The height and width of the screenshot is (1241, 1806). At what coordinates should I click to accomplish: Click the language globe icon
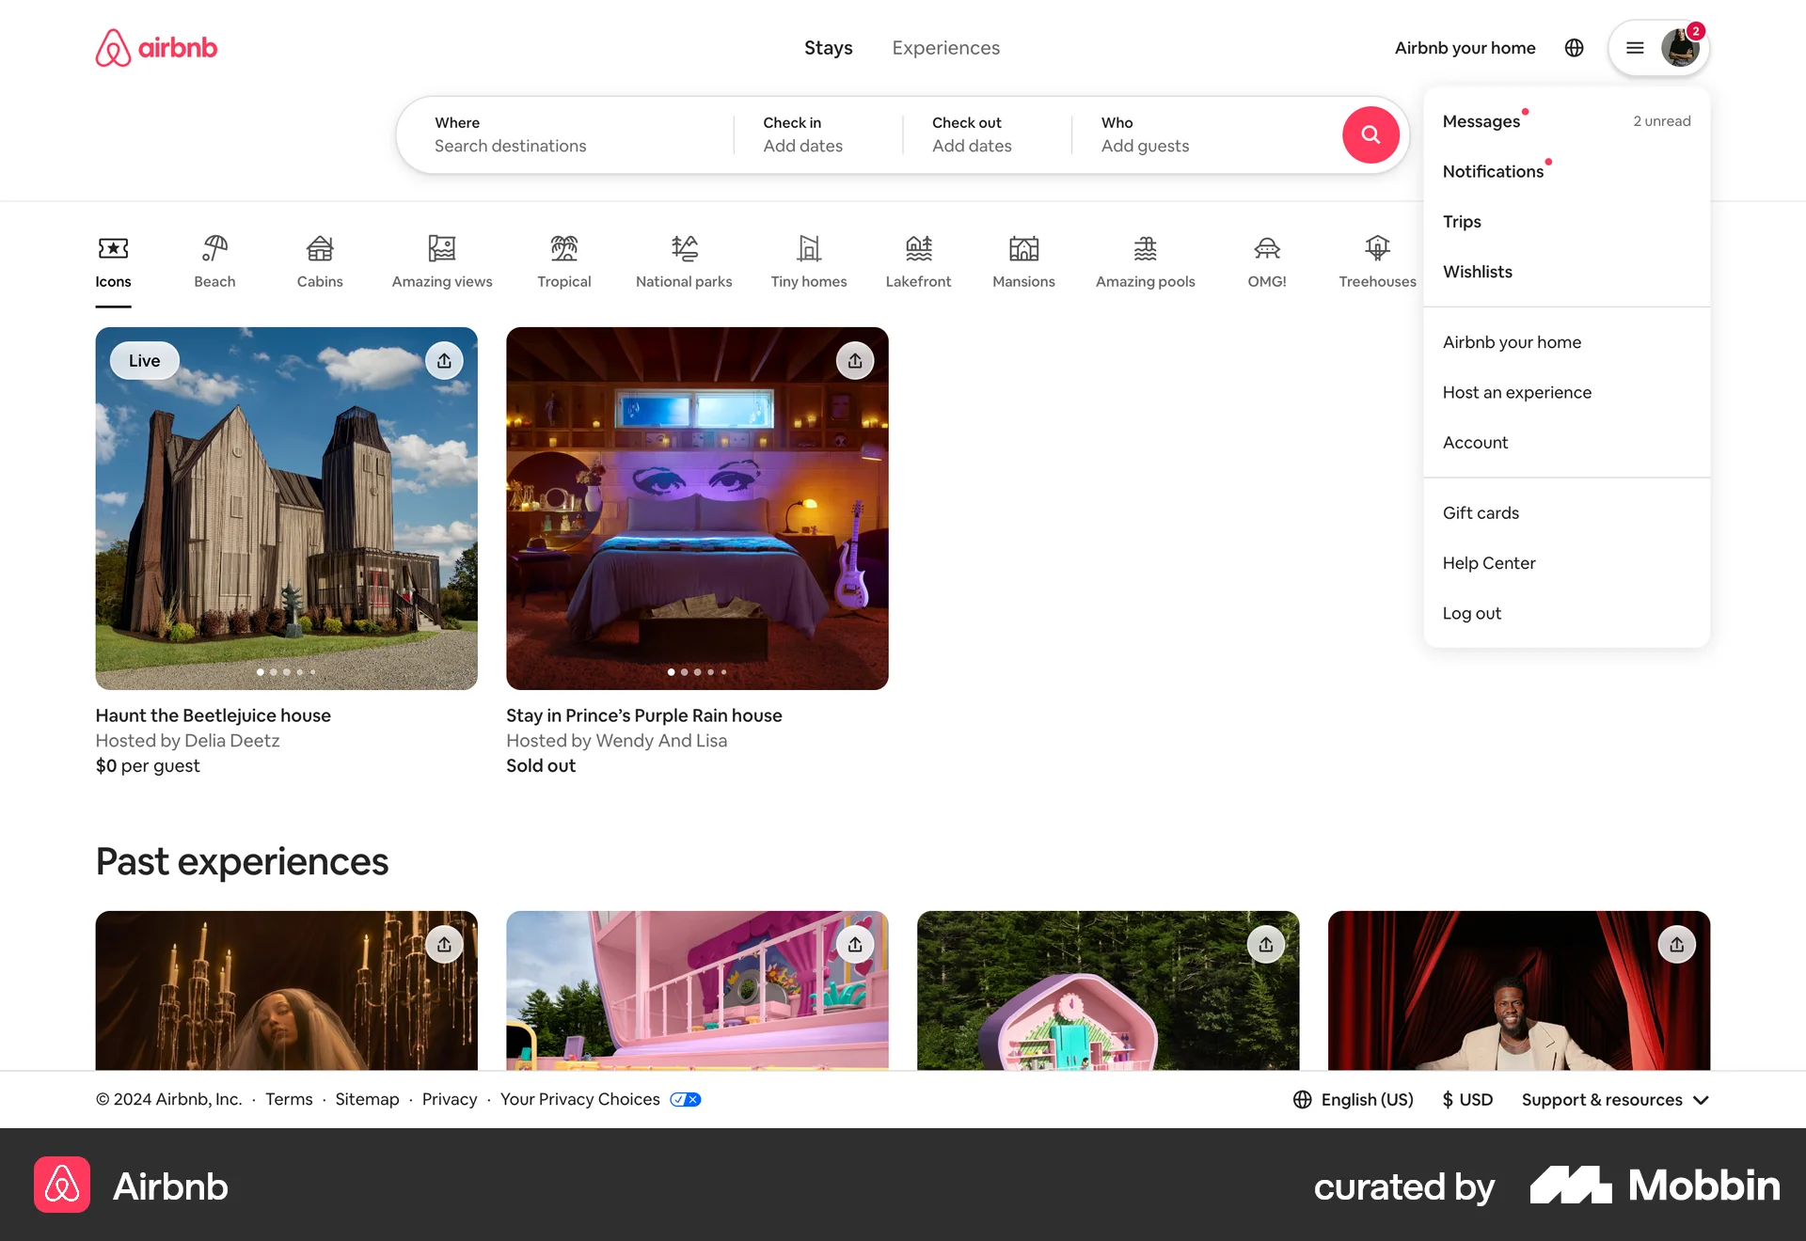tap(1574, 48)
